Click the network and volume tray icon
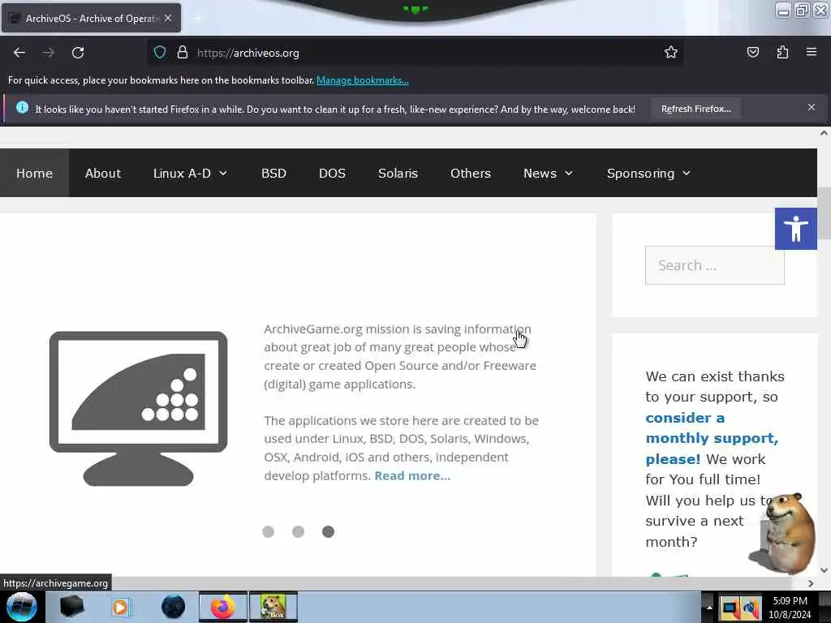The height and width of the screenshot is (623, 831). tap(751, 608)
